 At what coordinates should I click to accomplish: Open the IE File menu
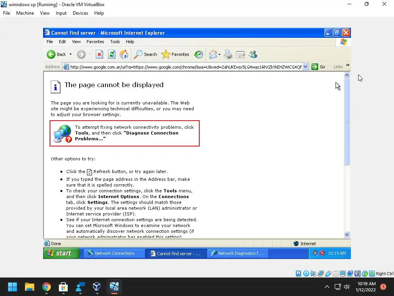point(50,42)
